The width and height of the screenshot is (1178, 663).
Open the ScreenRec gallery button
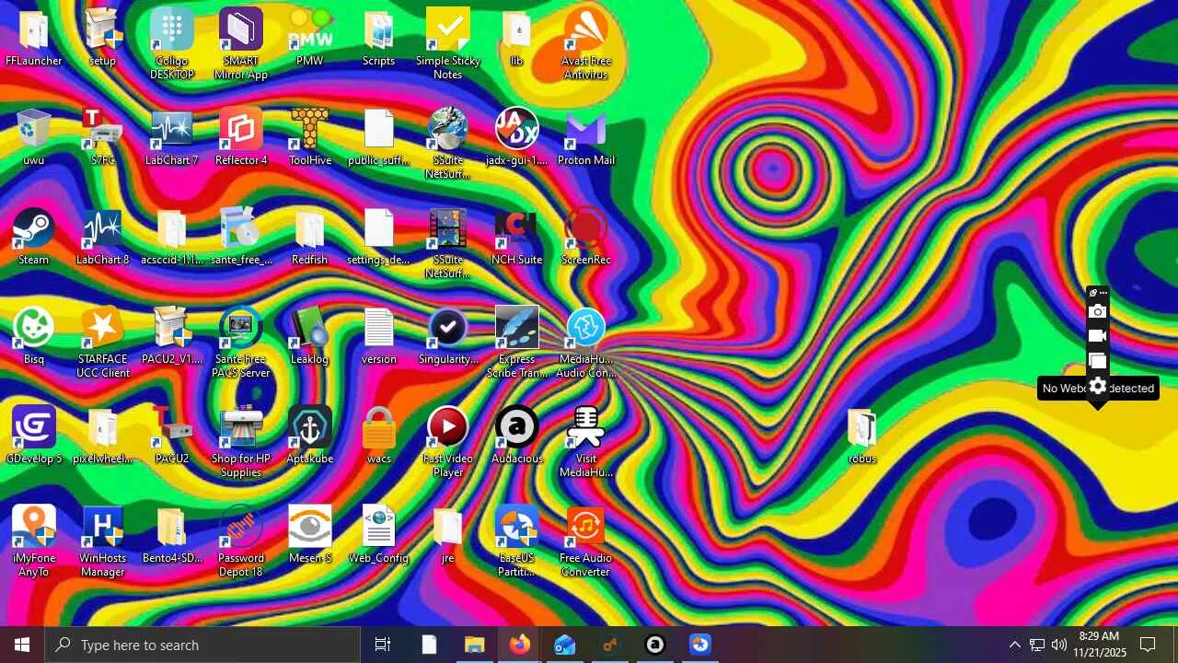click(1097, 361)
